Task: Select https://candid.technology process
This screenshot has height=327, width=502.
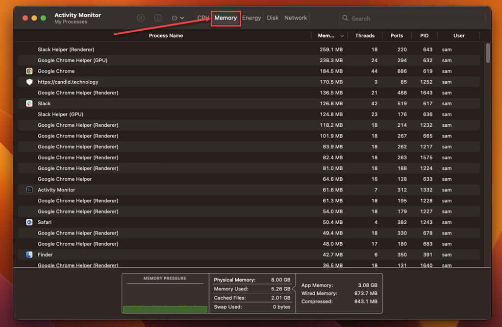Action: [68, 82]
